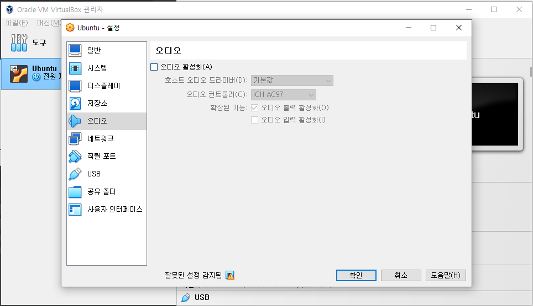Toggle 오디오 입력 활성화(I) checkbox

click(254, 120)
